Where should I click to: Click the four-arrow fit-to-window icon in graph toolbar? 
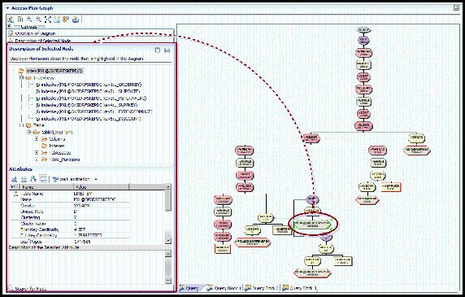point(48,20)
